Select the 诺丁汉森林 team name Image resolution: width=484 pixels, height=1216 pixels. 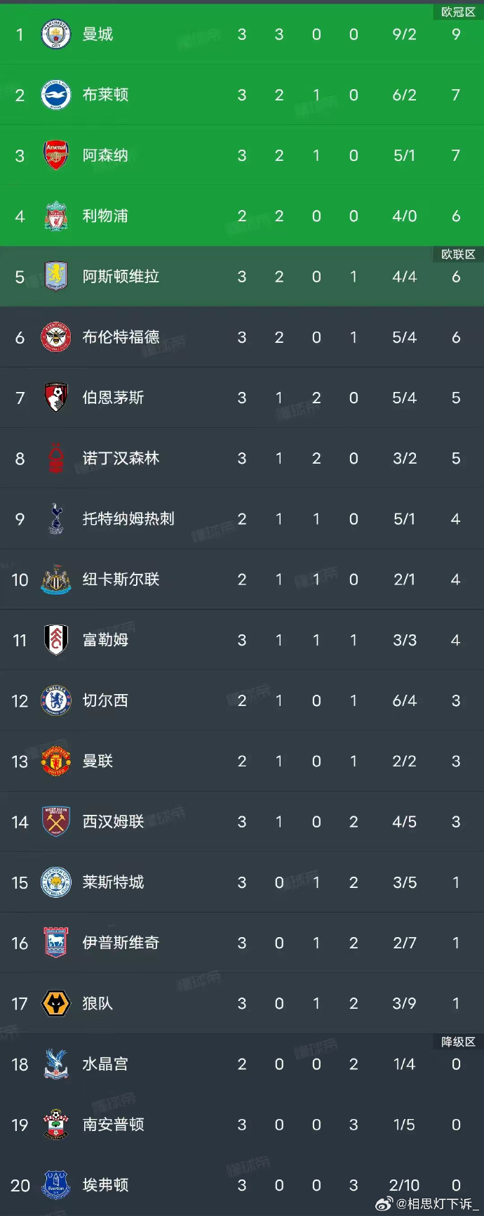click(121, 459)
